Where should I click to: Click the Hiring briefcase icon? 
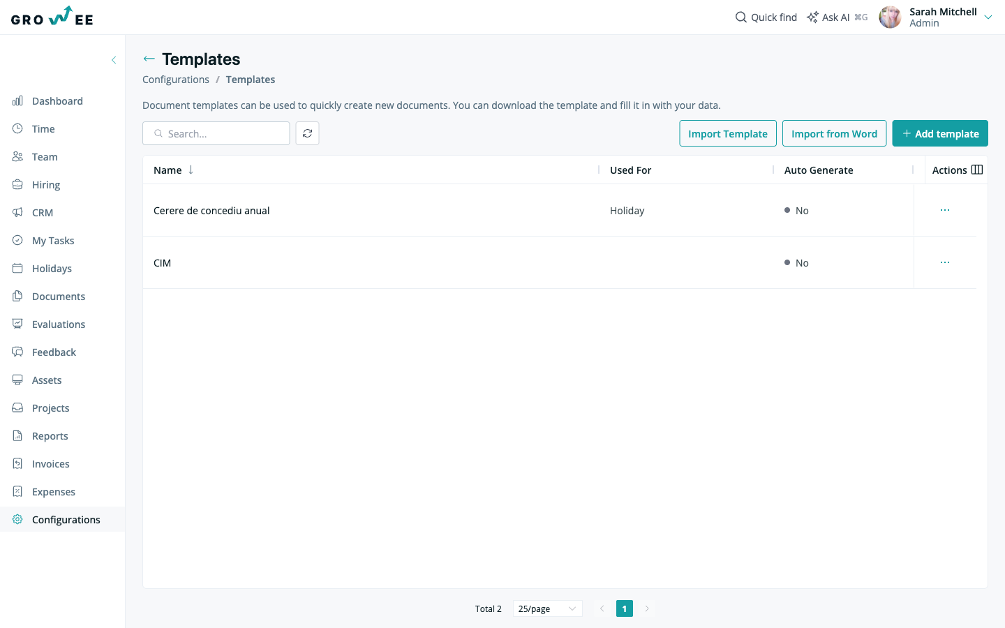tap(17, 184)
